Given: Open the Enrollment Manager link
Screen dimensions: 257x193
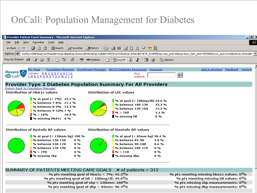Looking at the screenshot, I should pyautogui.click(x=92, y=69).
